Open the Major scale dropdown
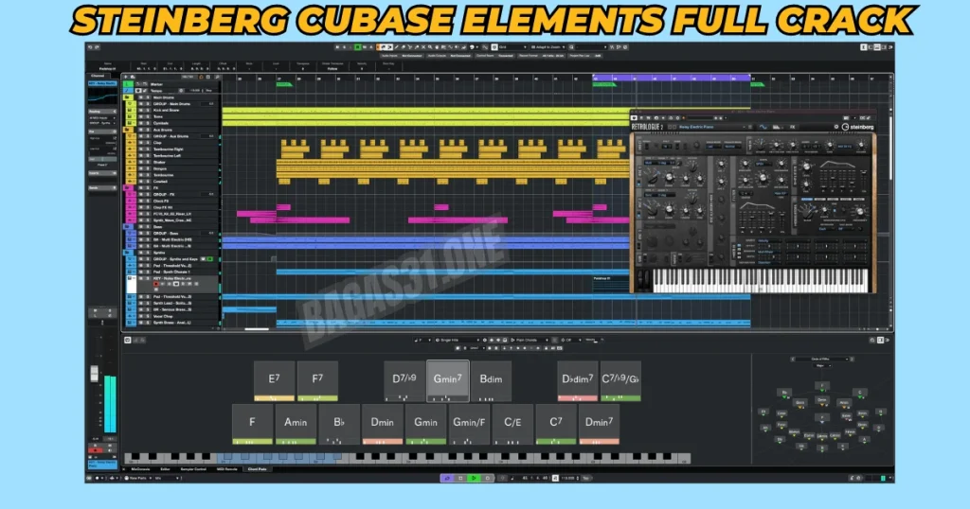This screenshot has height=509, width=970. pos(822,366)
